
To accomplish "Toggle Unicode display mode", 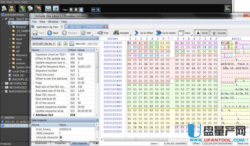I will tap(219, 33).
